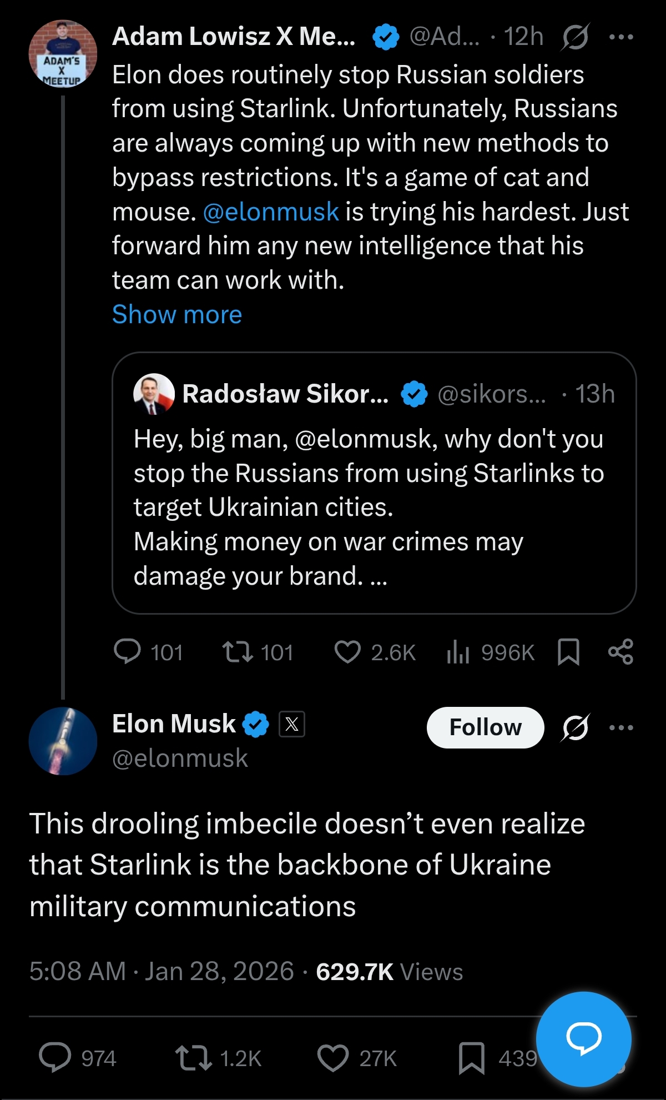Repost Adam Lowisz's post

[x=238, y=652]
